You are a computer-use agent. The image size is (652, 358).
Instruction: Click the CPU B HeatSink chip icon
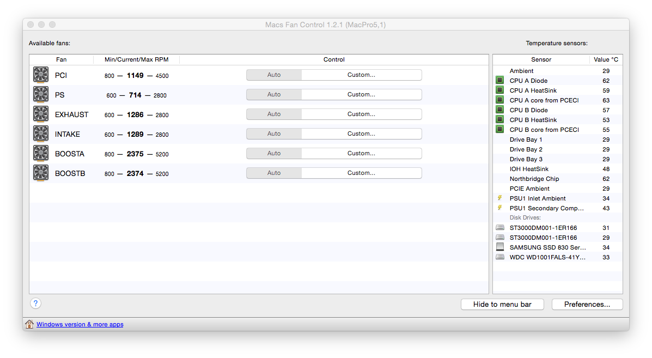tap(500, 120)
